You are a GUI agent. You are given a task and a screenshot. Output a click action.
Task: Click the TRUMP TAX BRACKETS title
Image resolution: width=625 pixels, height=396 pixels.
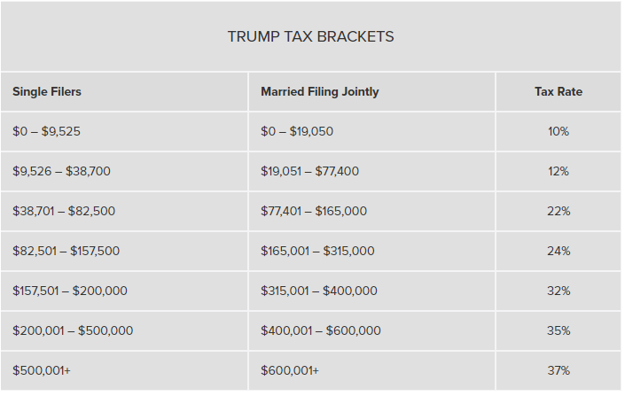coord(310,37)
